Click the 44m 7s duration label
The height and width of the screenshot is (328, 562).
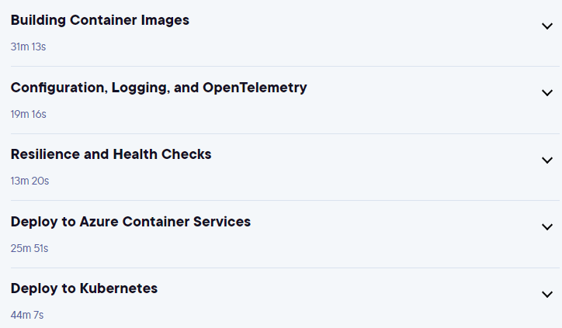[27, 315]
